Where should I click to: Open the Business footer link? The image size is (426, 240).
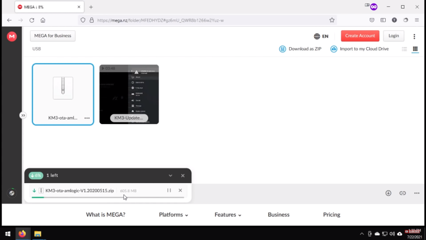278,215
